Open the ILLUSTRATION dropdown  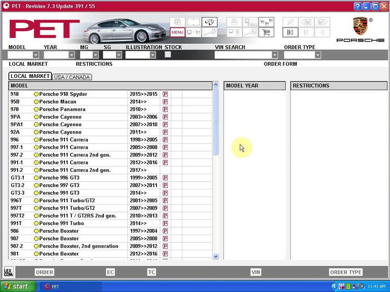153,55
